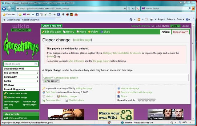Viewport: 197px width, 126px height.
Task: Click the browser Forward arrow button
Action: [9, 9]
